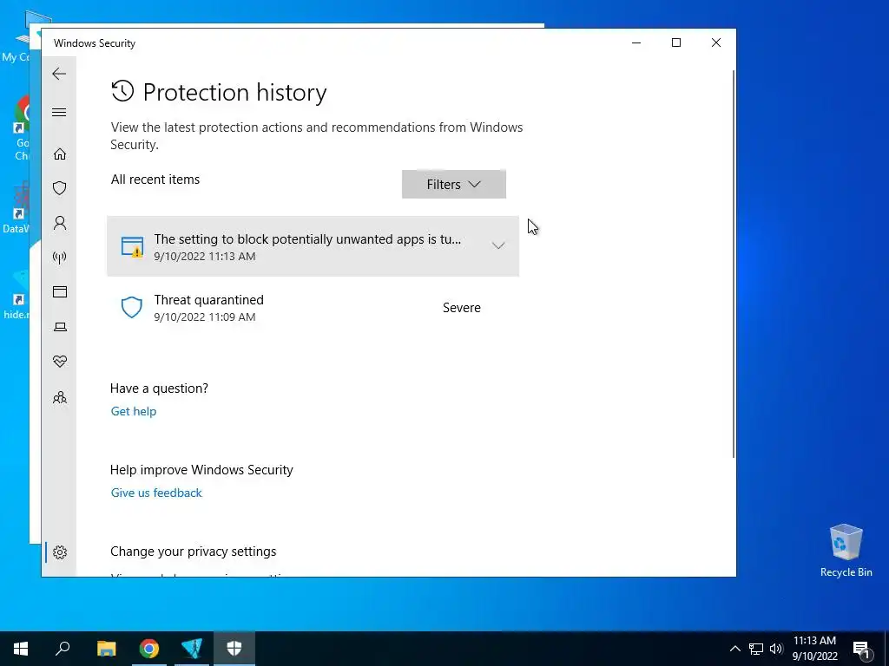Screen dimensions: 889x666
Task: Open taskbar search magnifier
Action: [63, 649]
